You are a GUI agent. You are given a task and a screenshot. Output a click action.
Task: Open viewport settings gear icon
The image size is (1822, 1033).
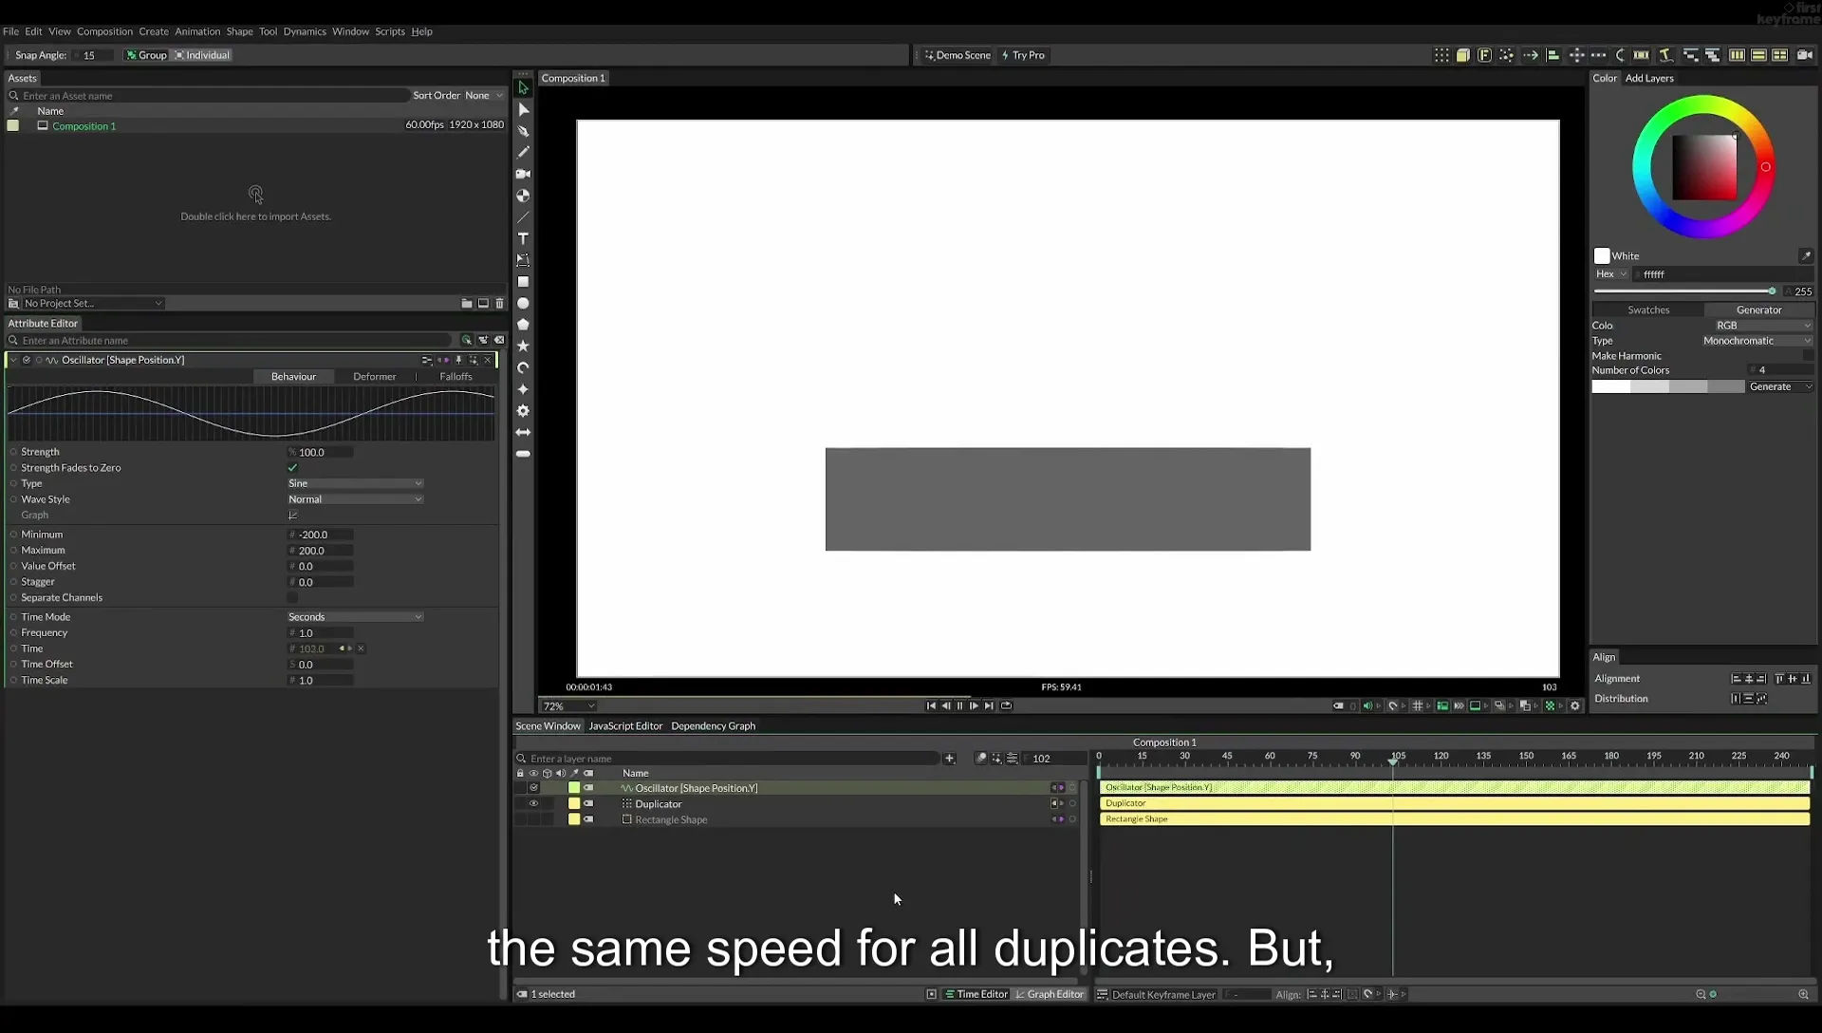(1575, 706)
